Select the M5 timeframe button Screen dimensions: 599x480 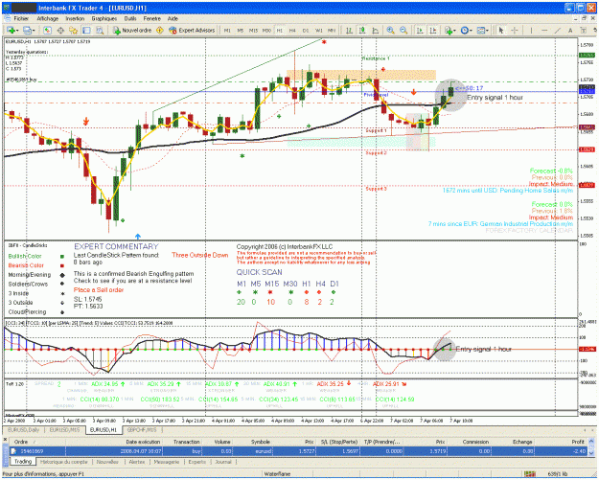pyautogui.click(x=241, y=30)
